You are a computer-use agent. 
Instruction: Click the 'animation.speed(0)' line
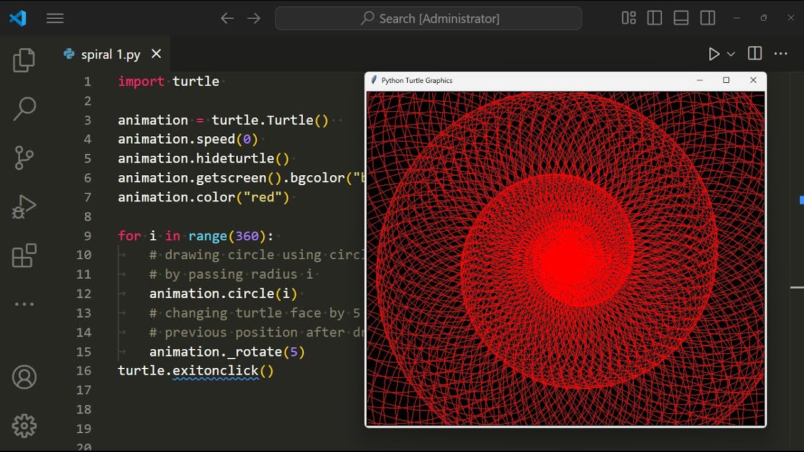188,139
